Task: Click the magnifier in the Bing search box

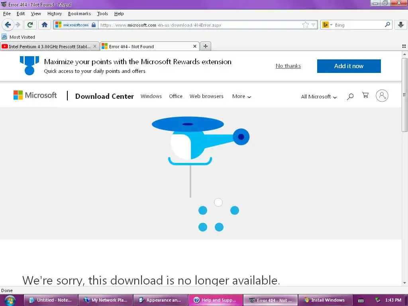Action: (387, 24)
